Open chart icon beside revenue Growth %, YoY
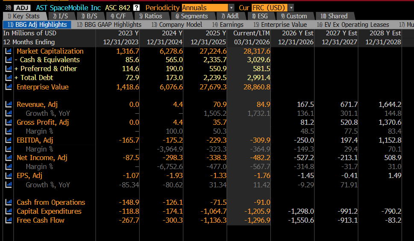Screen dimensions: 414x241 [x=9, y=113]
